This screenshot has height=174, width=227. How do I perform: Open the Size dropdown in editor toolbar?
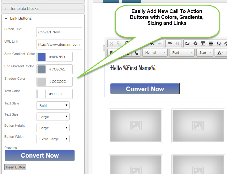click(x=205, y=53)
